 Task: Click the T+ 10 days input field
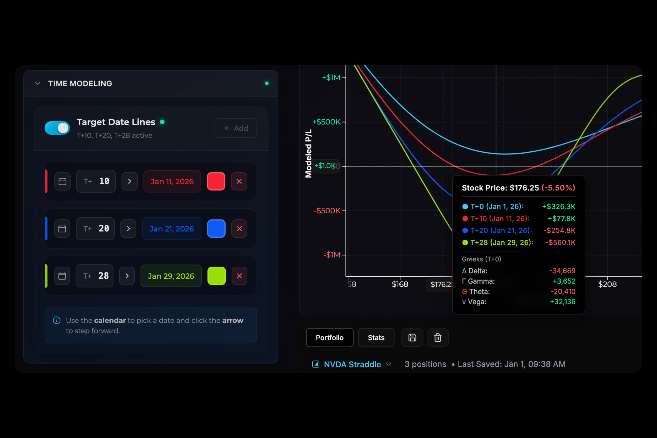96,181
